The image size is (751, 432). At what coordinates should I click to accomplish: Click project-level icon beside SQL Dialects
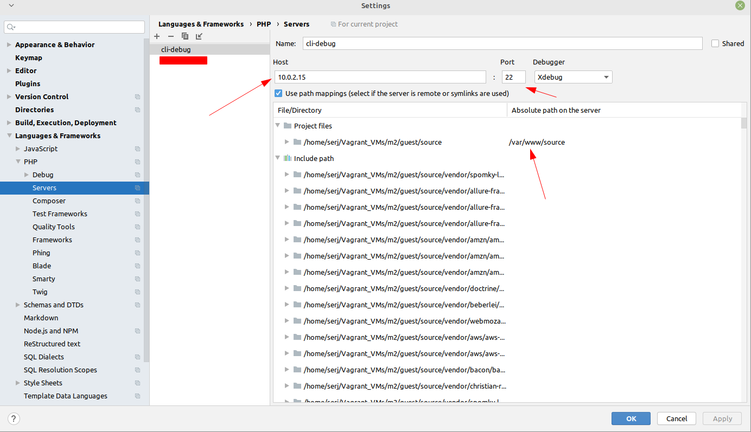(x=137, y=357)
